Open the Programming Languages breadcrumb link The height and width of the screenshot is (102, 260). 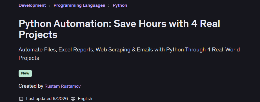(x=79, y=5)
